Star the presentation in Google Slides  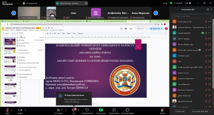(x=46, y=28)
